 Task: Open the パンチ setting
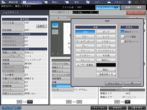click(63, 90)
